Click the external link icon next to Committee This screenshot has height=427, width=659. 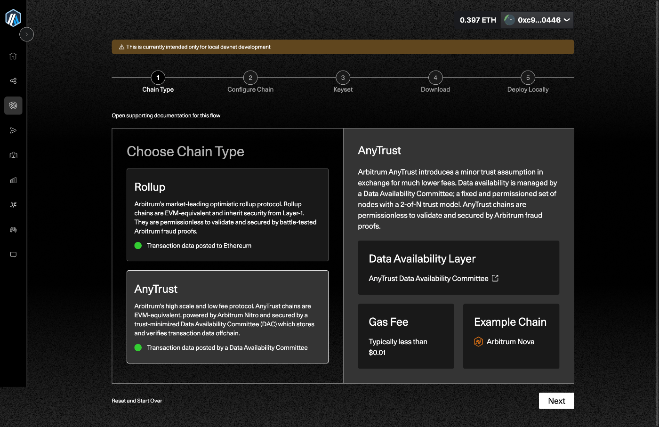[x=495, y=278]
